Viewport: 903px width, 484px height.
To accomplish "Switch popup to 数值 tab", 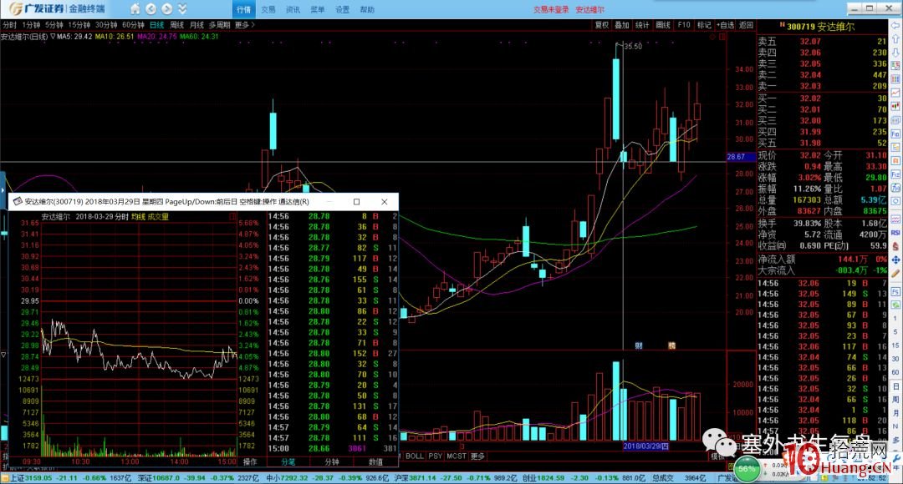I will (x=375, y=461).
